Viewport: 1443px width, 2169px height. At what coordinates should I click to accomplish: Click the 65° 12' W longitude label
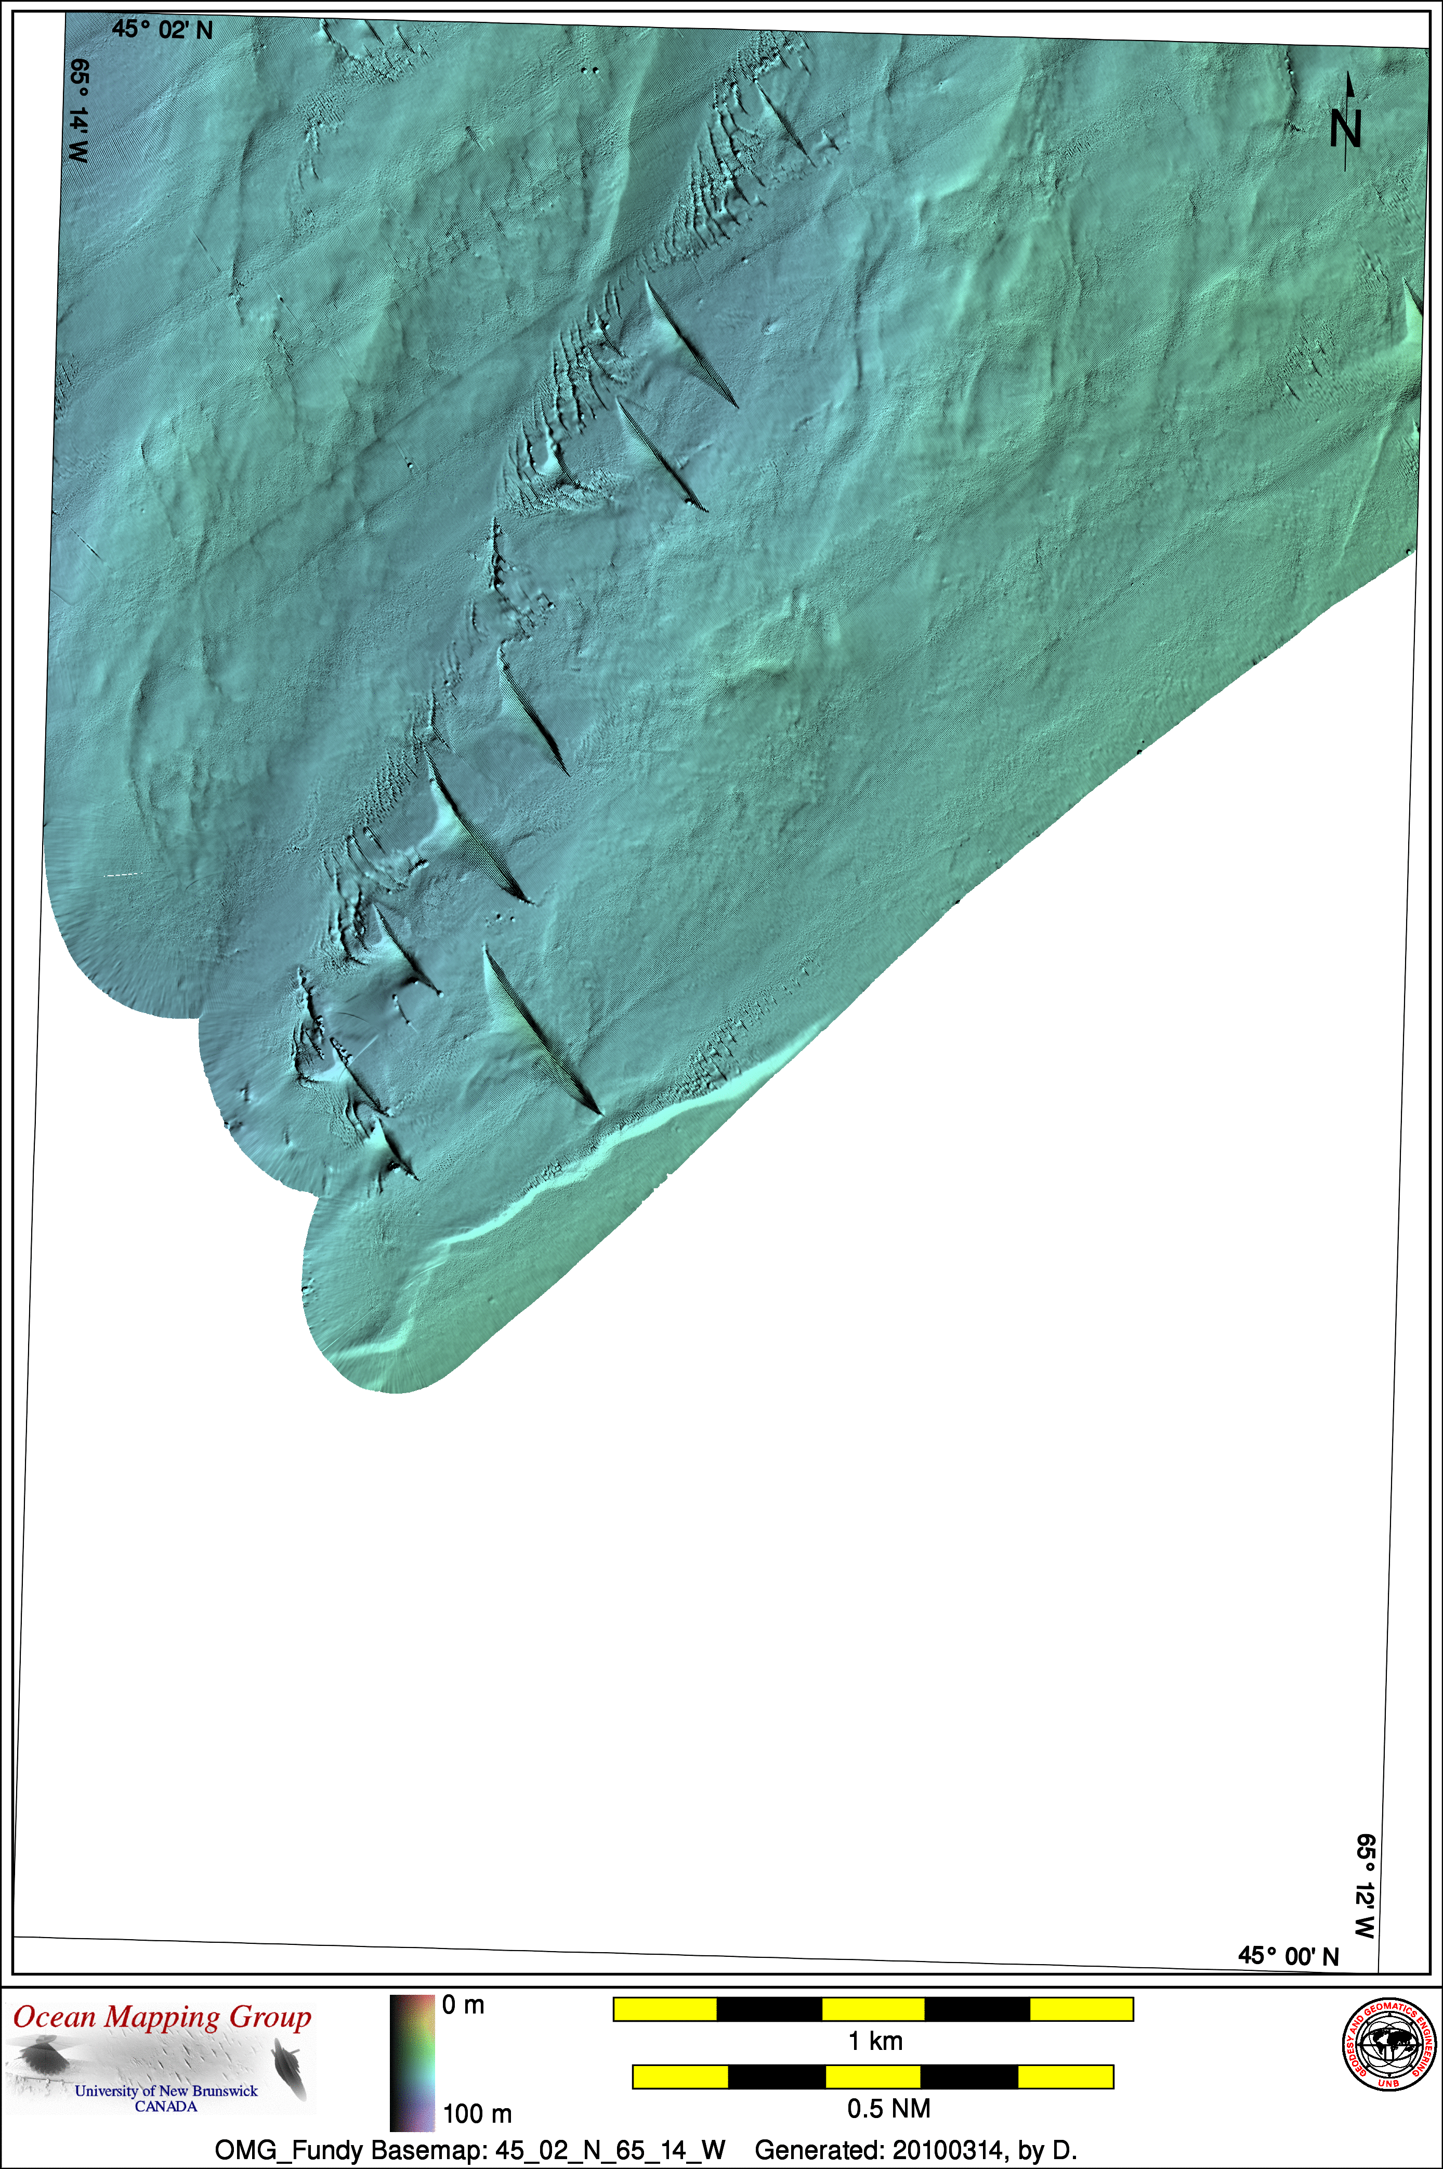tap(1366, 1887)
